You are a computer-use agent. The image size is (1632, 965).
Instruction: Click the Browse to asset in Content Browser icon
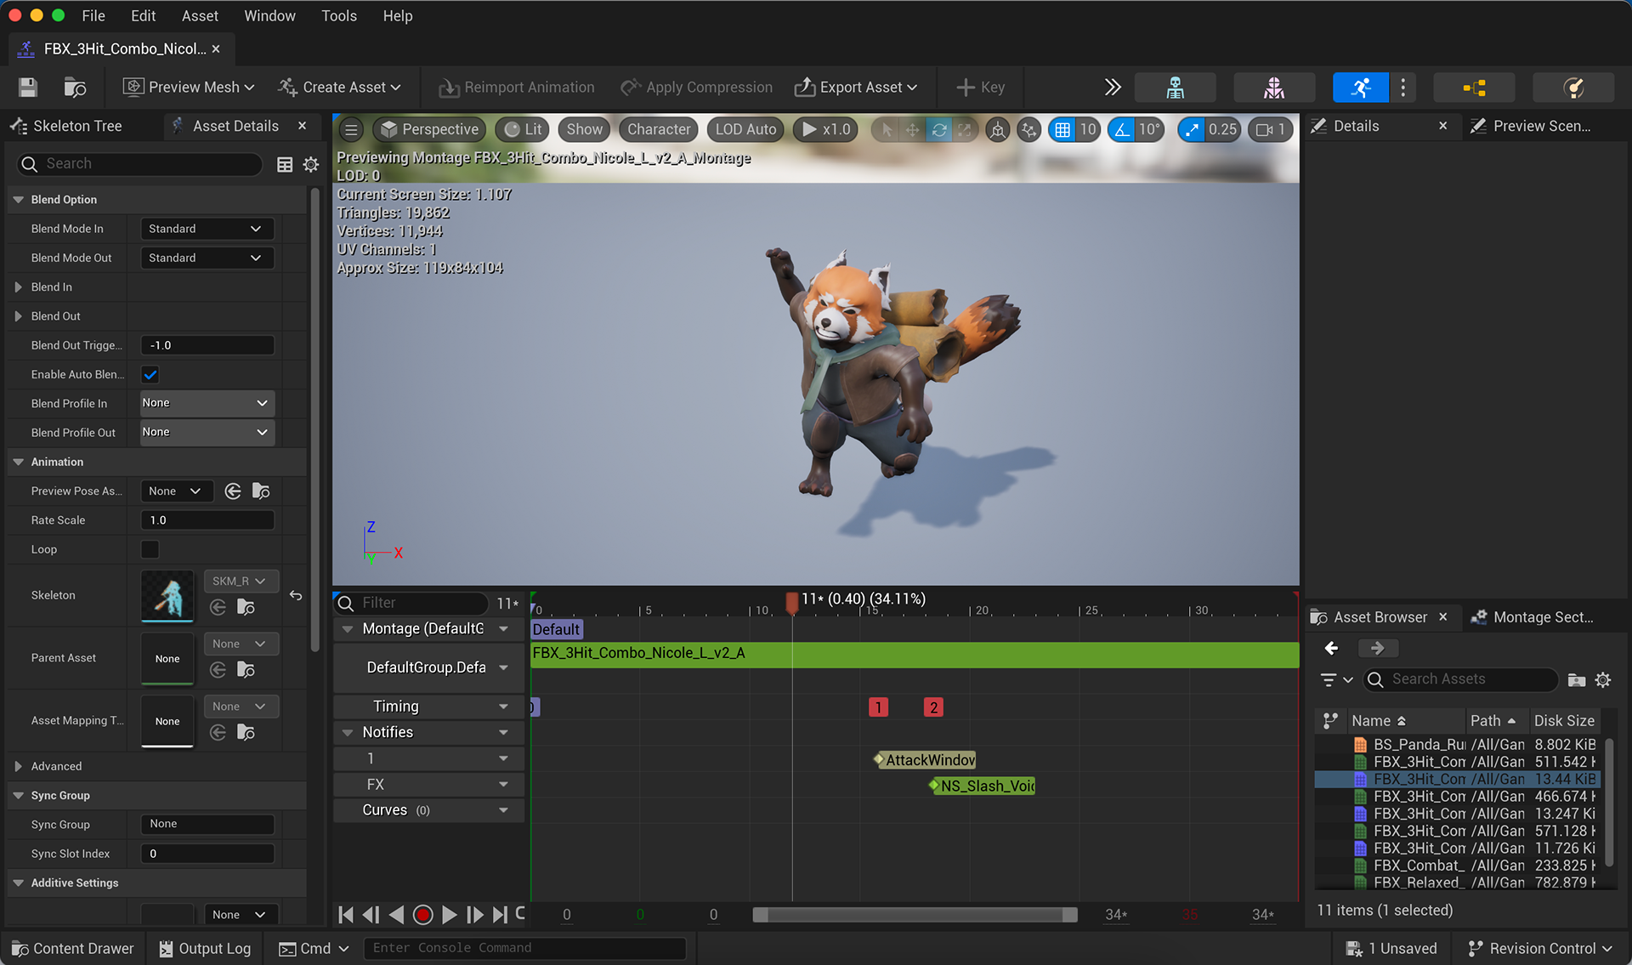[75, 88]
